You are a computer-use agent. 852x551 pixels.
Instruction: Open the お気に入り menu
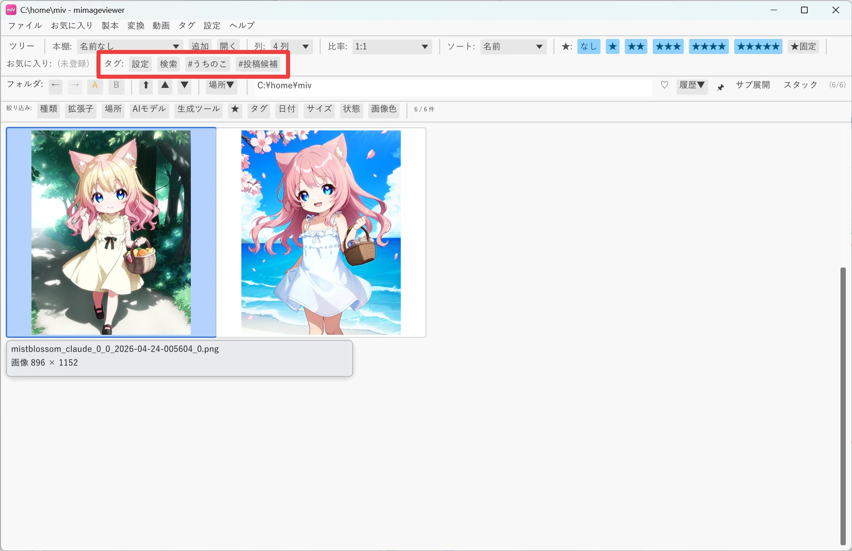(72, 26)
